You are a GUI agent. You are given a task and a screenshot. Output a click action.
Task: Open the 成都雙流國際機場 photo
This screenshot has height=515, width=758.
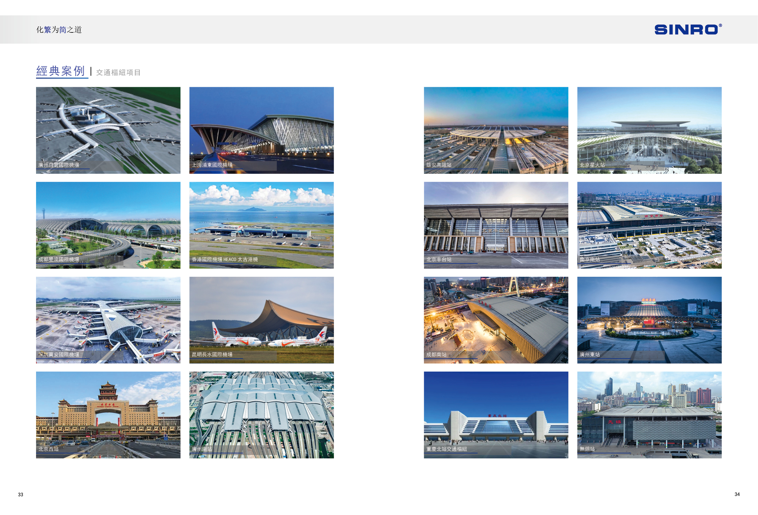pos(108,225)
